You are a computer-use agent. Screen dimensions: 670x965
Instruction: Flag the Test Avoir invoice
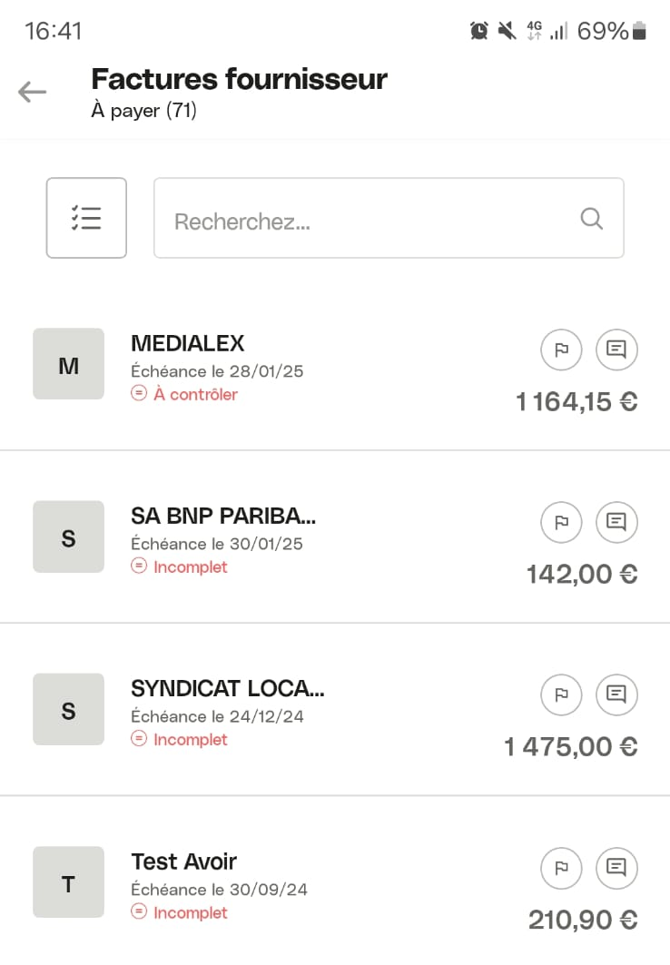pyautogui.click(x=561, y=868)
